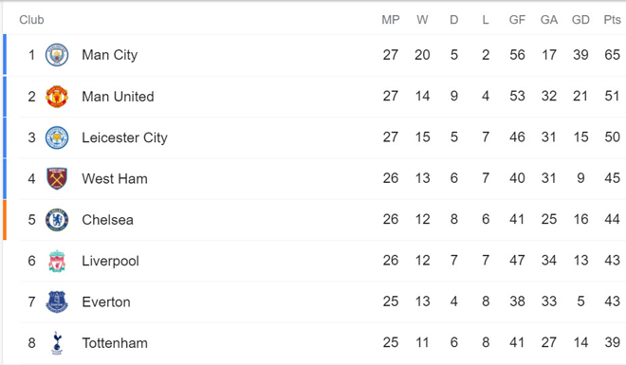The height and width of the screenshot is (365, 626).
Task: Click the Club column header
Action: click(31, 20)
